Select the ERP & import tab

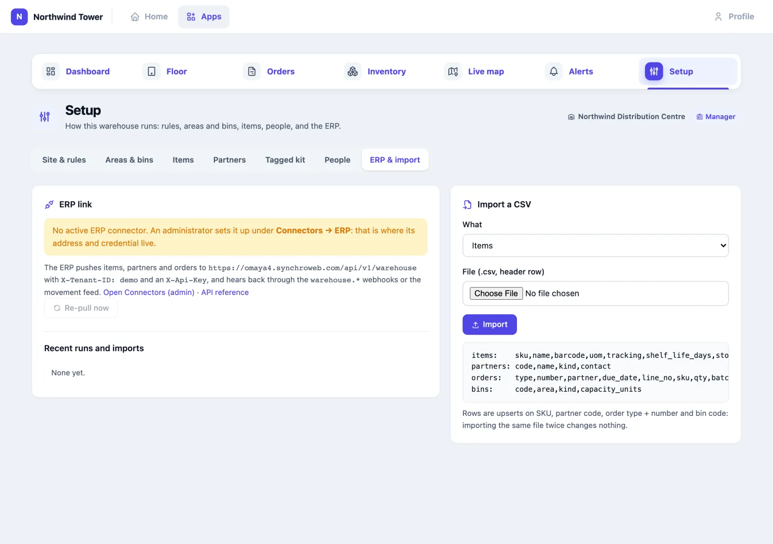pos(395,160)
